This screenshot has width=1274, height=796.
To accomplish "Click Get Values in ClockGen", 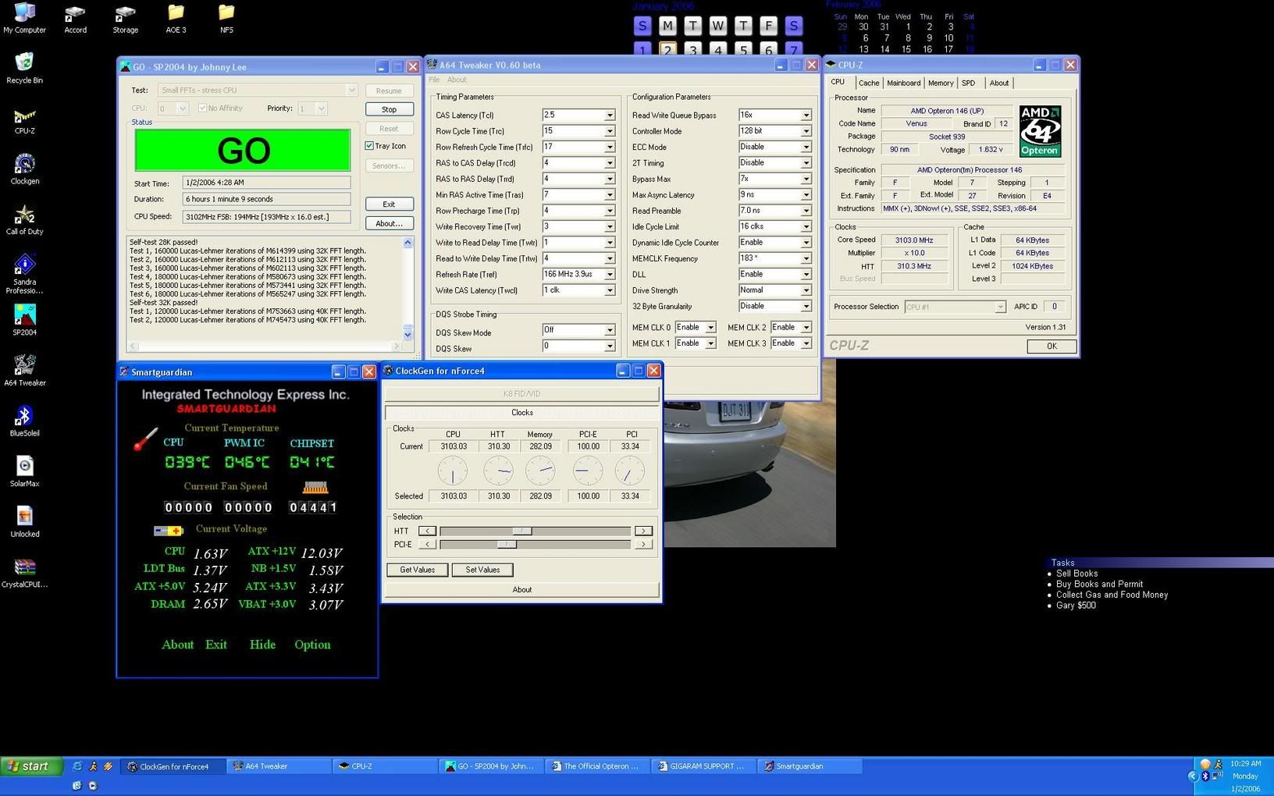I will [x=418, y=570].
